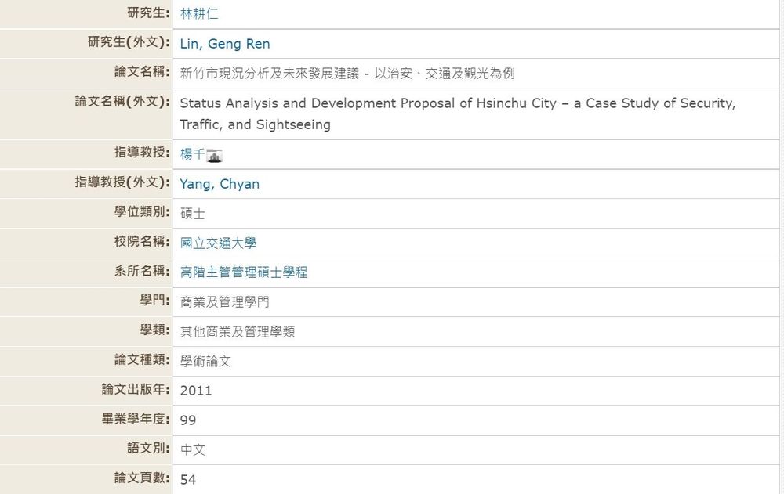The height and width of the screenshot is (494, 784).
Task: Open advisor link 楊千
Action: [193, 154]
